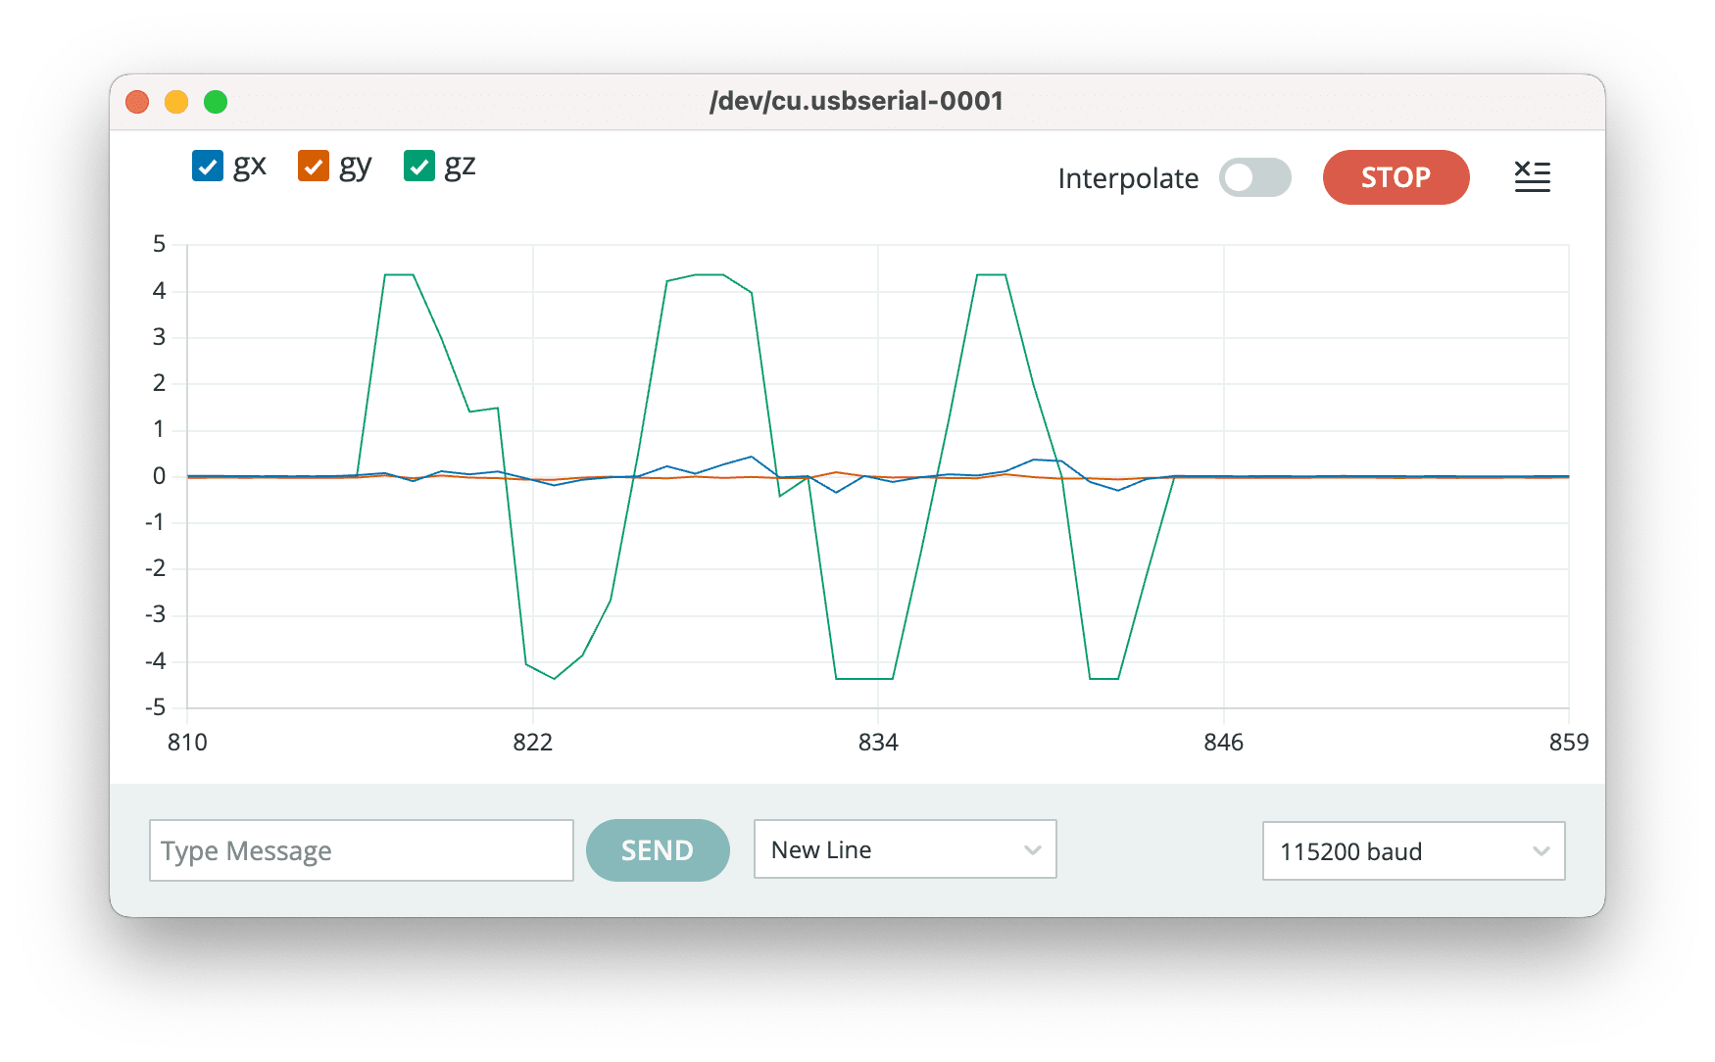Click the -5 y-axis tick label
This screenshot has width=1715, height=1062.
click(156, 707)
